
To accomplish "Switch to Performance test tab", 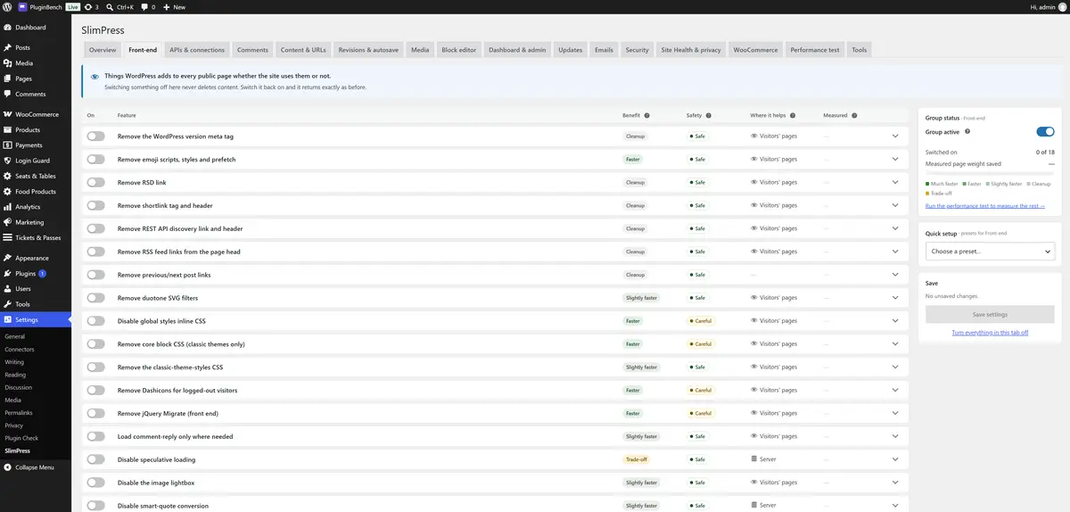I will 815,50.
